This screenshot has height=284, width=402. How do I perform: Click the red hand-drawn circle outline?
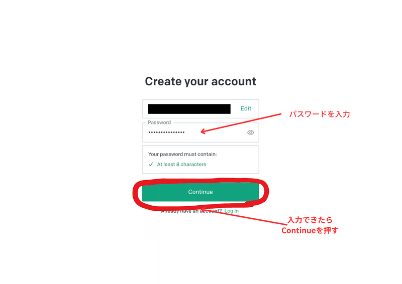pyautogui.click(x=200, y=180)
